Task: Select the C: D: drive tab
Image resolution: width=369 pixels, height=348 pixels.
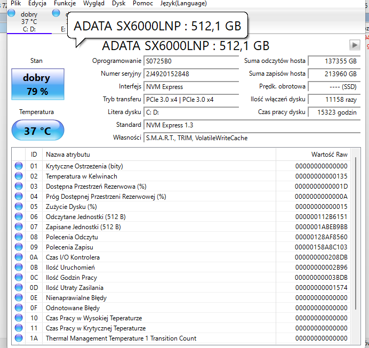Action: [29, 29]
